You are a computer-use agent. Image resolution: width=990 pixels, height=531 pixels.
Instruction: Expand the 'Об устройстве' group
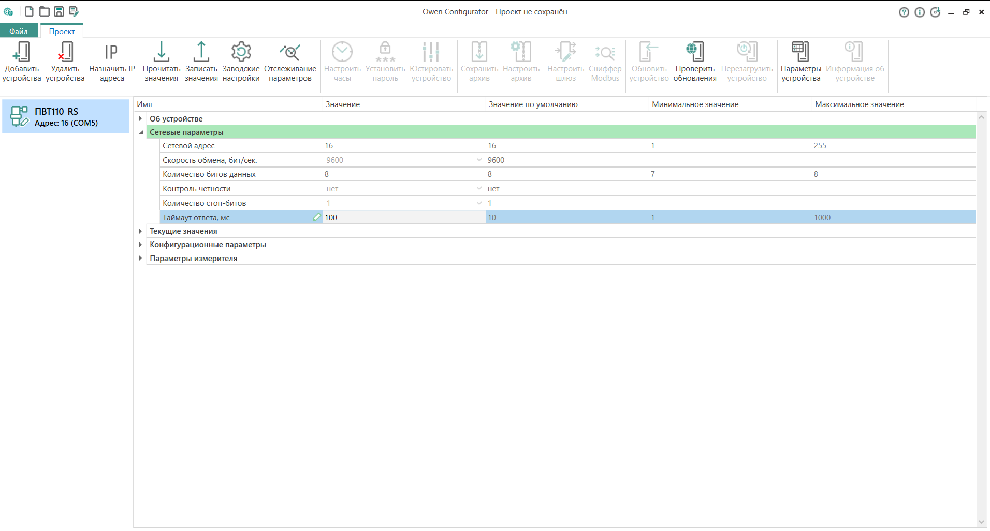(140, 119)
